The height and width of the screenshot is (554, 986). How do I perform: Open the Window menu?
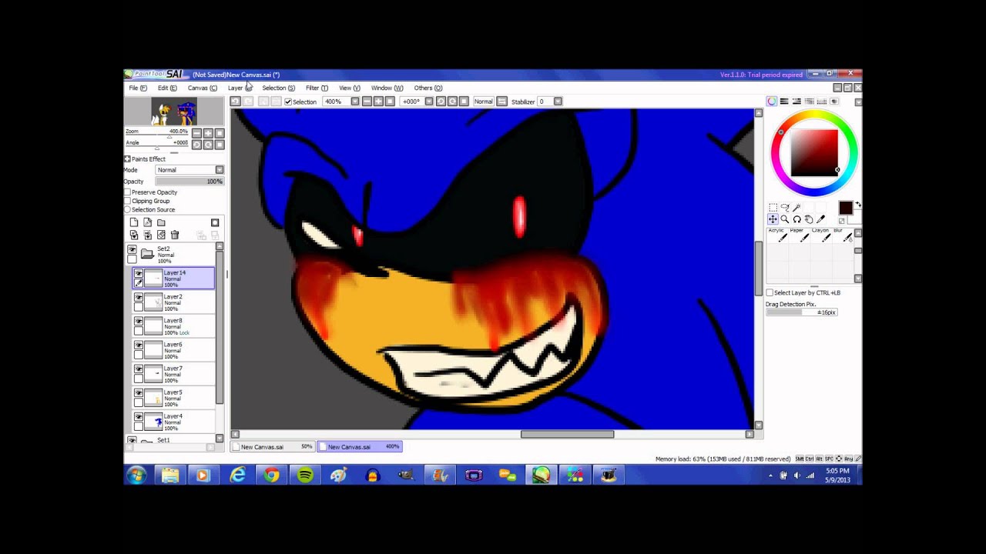pos(387,88)
